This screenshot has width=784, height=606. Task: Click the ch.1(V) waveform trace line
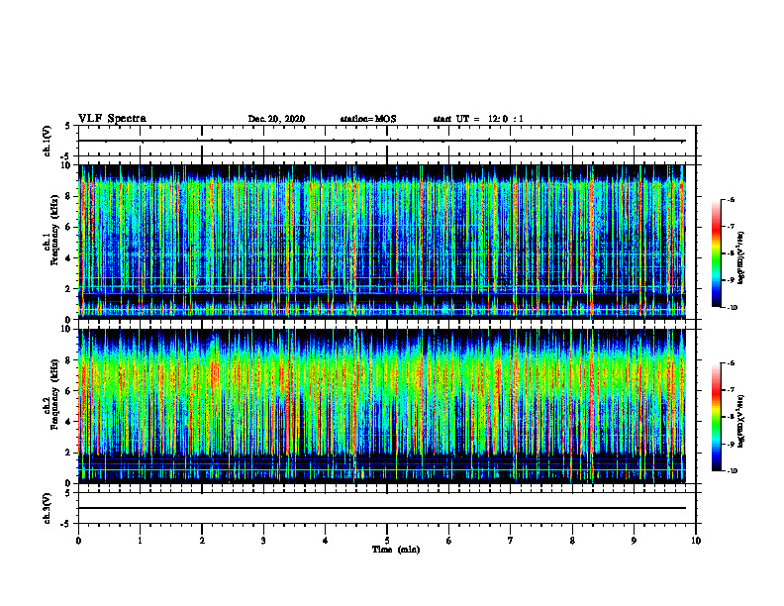pos(382,141)
